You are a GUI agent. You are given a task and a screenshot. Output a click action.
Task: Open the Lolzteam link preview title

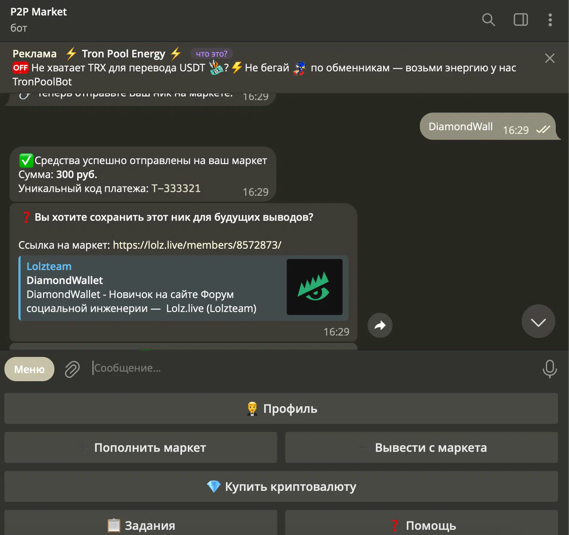point(49,266)
